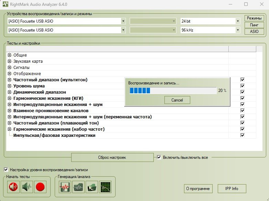This screenshot has width=269, height=201.
Task: Click the Режимы button
Action: coord(254,18)
